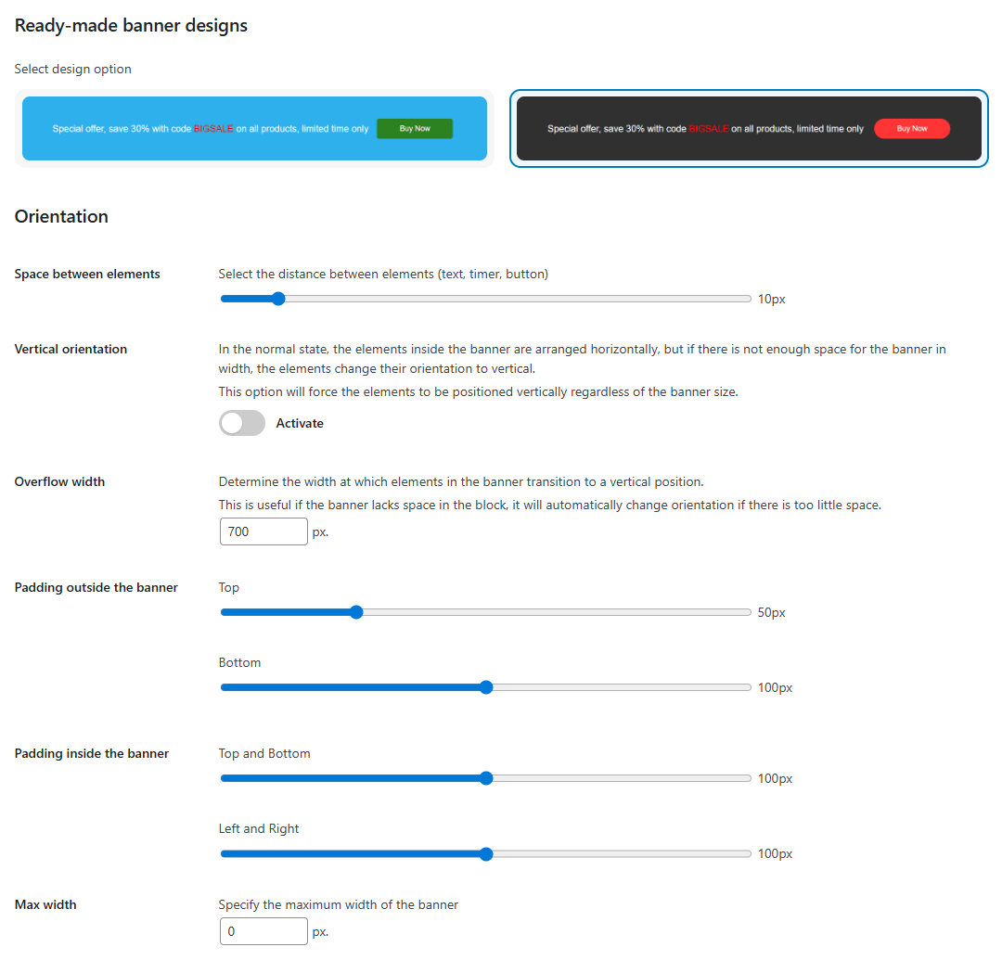The image size is (1002, 960).
Task: Click the Ready-made banner designs heading
Action: 131,25
